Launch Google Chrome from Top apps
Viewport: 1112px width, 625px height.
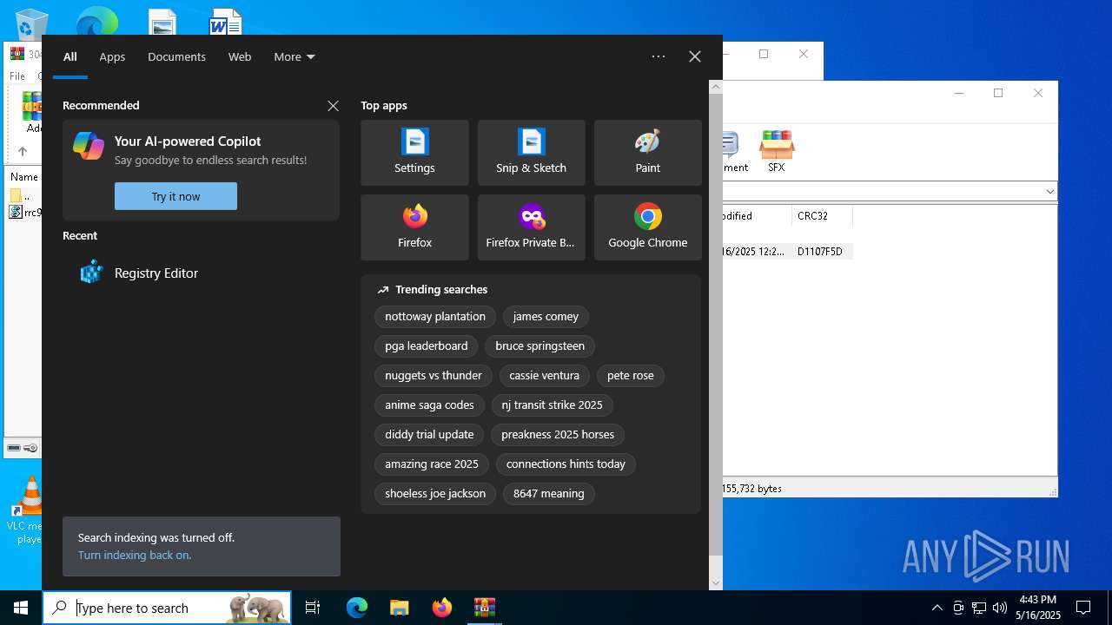coord(647,227)
